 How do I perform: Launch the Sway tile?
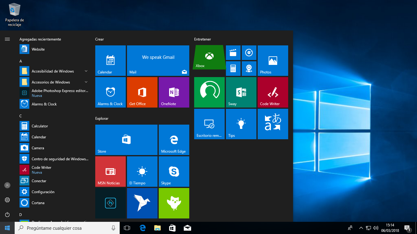coord(241,92)
